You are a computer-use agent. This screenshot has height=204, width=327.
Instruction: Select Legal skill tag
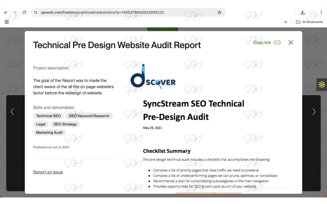tap(41, 124)
